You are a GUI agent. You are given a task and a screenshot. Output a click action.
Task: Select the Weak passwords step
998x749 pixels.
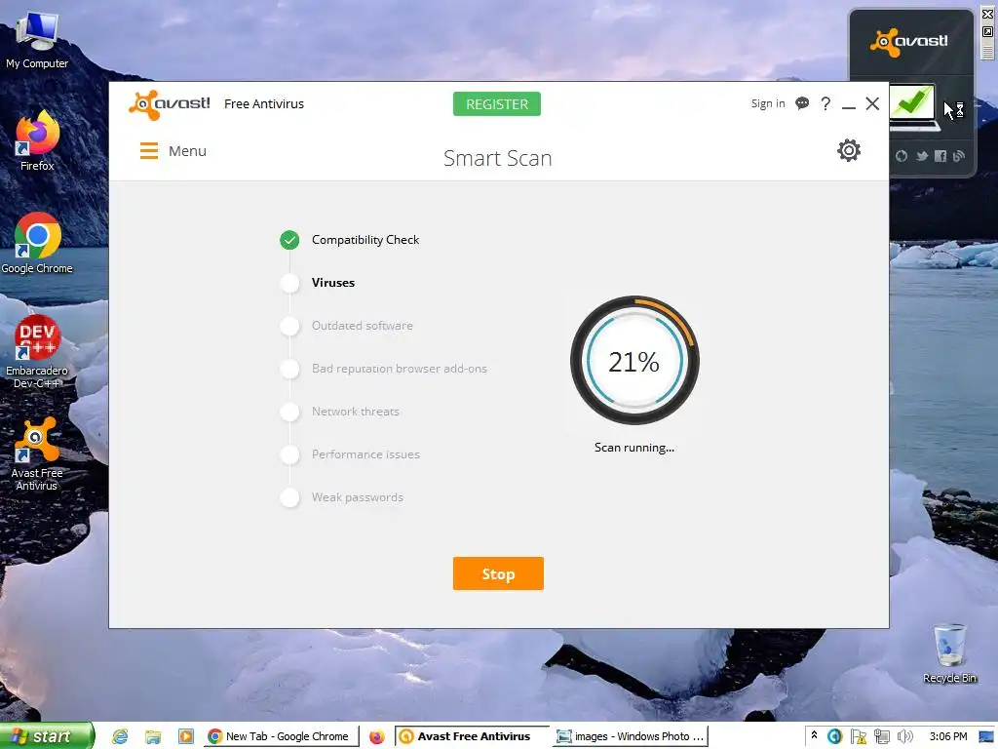357,497
